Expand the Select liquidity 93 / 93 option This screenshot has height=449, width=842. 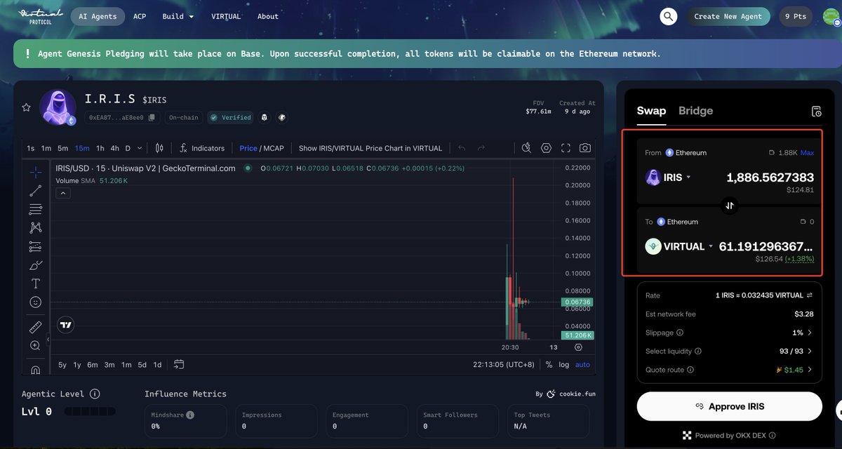797,351
